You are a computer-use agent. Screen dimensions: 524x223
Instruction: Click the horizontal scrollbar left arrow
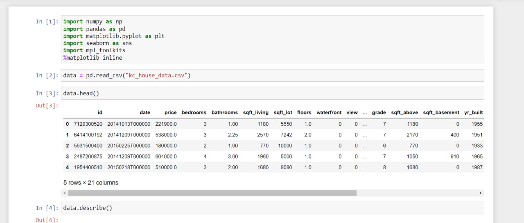point(64,193)
